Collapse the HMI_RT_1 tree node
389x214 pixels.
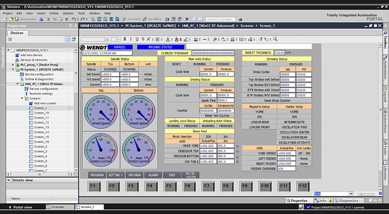(18, 84)
